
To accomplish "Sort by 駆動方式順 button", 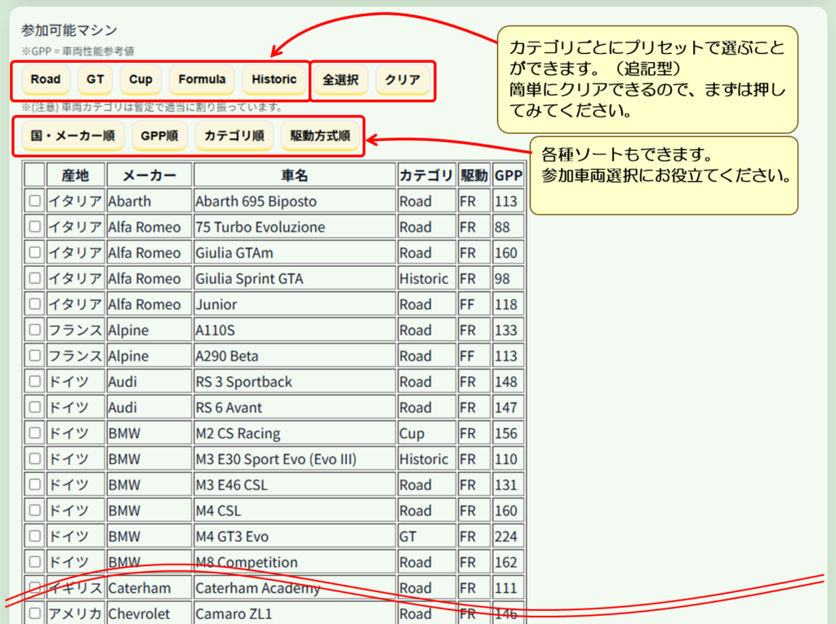I will coord(320,136).
